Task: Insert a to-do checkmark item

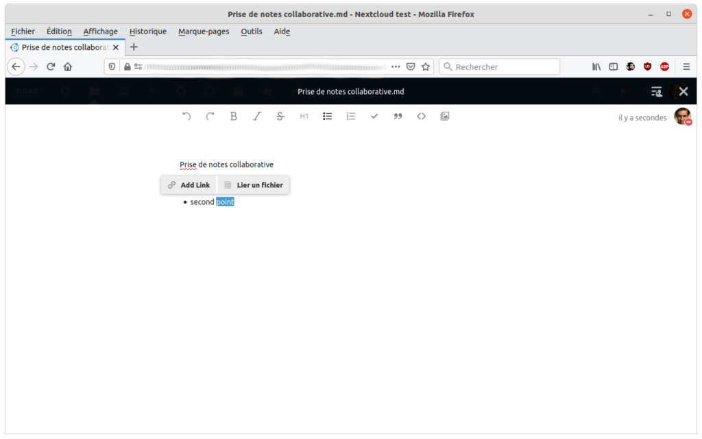Action: pos(374,116)
